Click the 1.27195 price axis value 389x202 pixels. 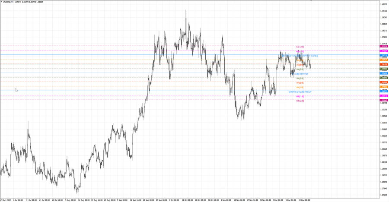[384, 195]
